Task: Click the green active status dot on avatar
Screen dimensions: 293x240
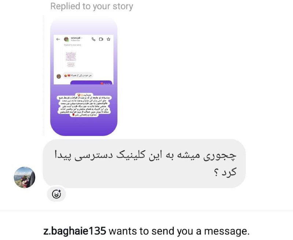Action: point(68,41)
